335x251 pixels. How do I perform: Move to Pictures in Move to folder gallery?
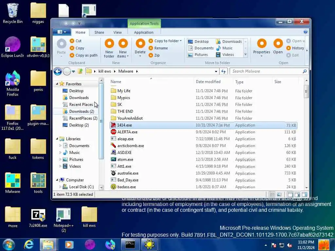point(198,55)
